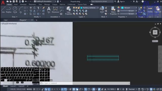Expand the Modify panel
Viewport: 162px width, 91px height.
(x=37, y=17)
